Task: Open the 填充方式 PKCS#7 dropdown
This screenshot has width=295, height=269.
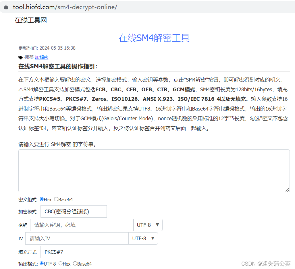Action: (x=62, y=252)
